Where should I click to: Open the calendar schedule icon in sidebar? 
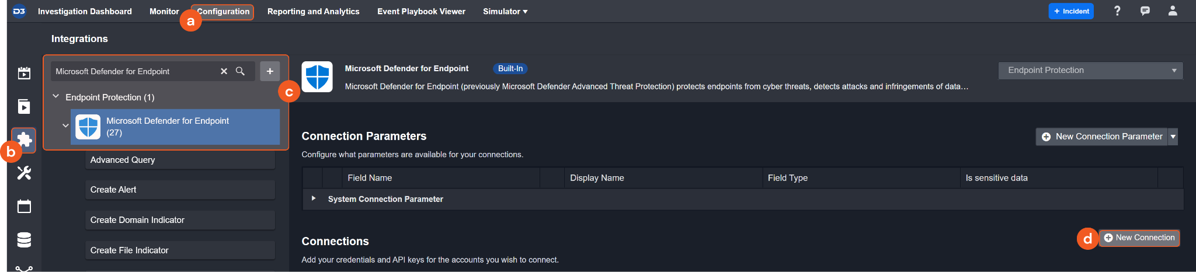click(x=24, y=206)
